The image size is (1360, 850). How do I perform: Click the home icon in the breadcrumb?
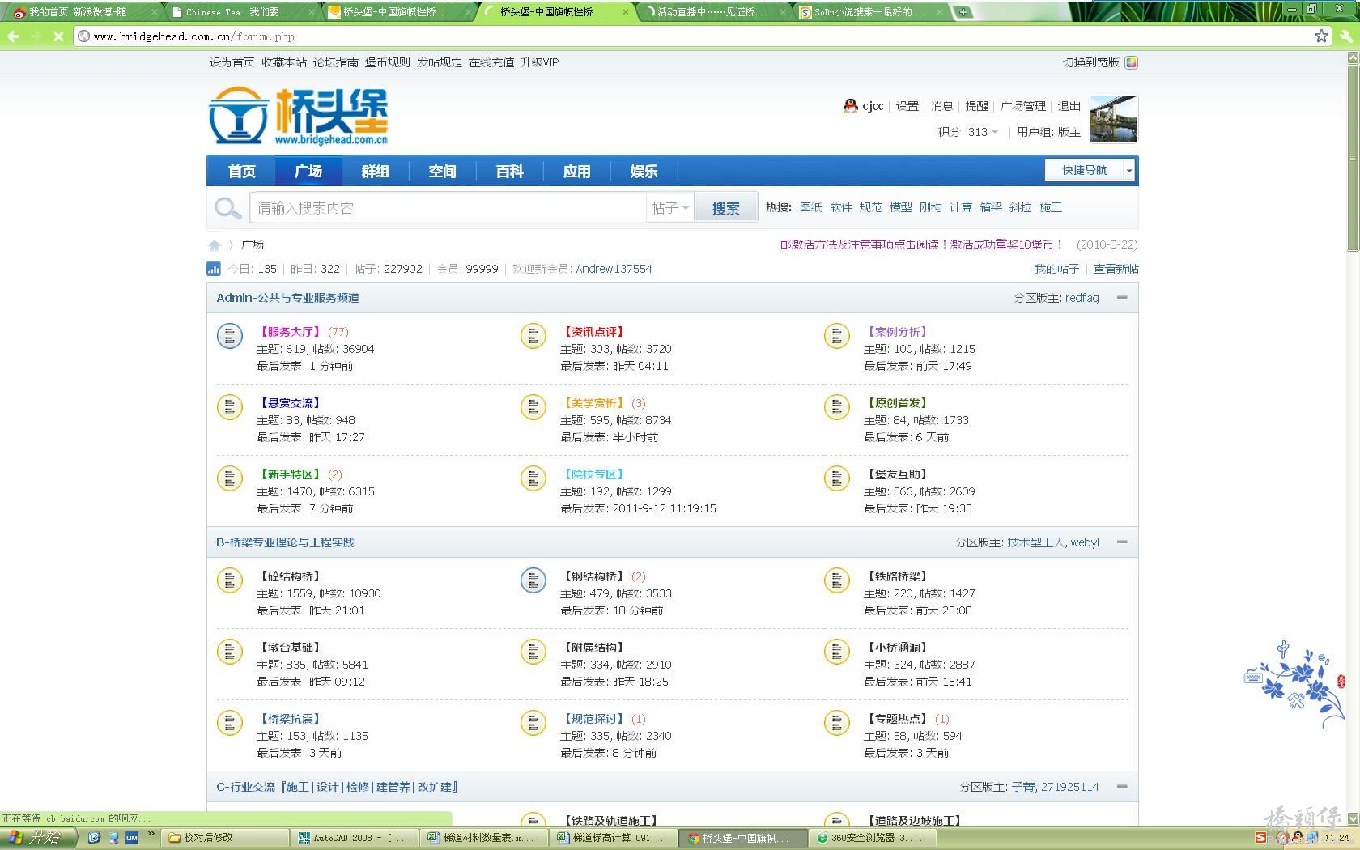point(215,244)
